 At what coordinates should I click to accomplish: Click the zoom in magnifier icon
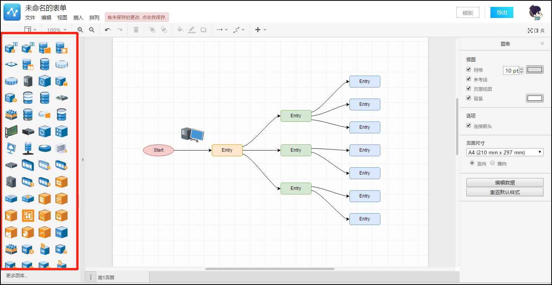(80, 30)
